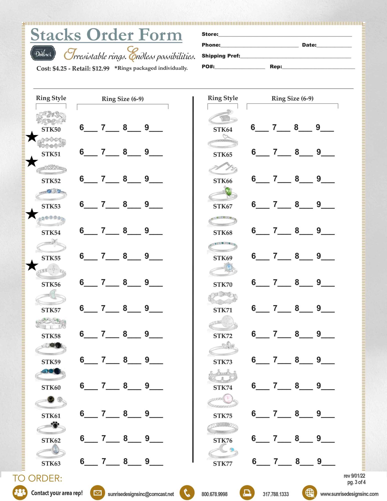Click the star above STK52 ring
The image size is (387, 501).
[x=32, y=162]
